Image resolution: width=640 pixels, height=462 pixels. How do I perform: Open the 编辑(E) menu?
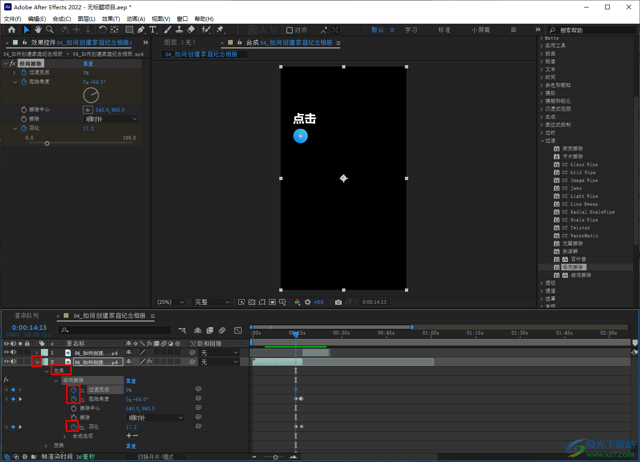point(37,19)
